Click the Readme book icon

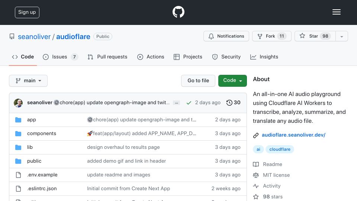point(256,164)
